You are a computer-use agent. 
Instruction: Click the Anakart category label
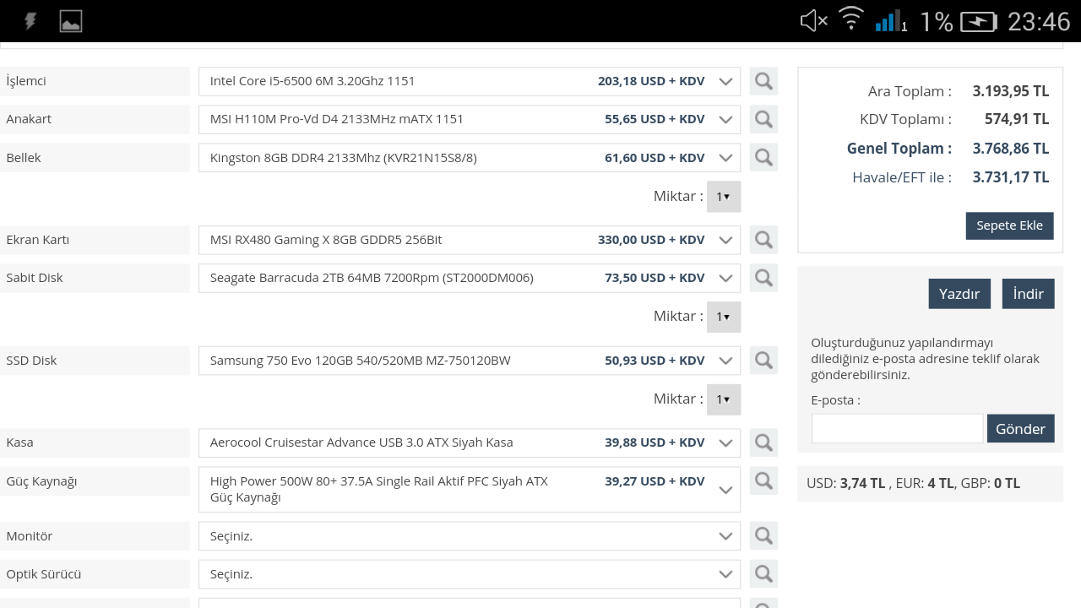click(29, 119)
